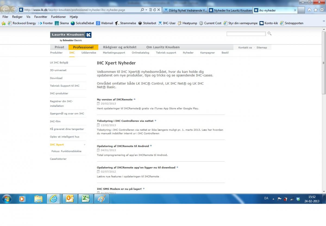Collapse the IHC Xpert sidebar section arrow

tap(84, 145)
